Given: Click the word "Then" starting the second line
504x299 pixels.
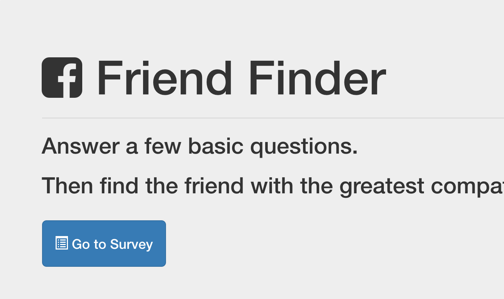Looking at the screenshot, I should 68,186.
